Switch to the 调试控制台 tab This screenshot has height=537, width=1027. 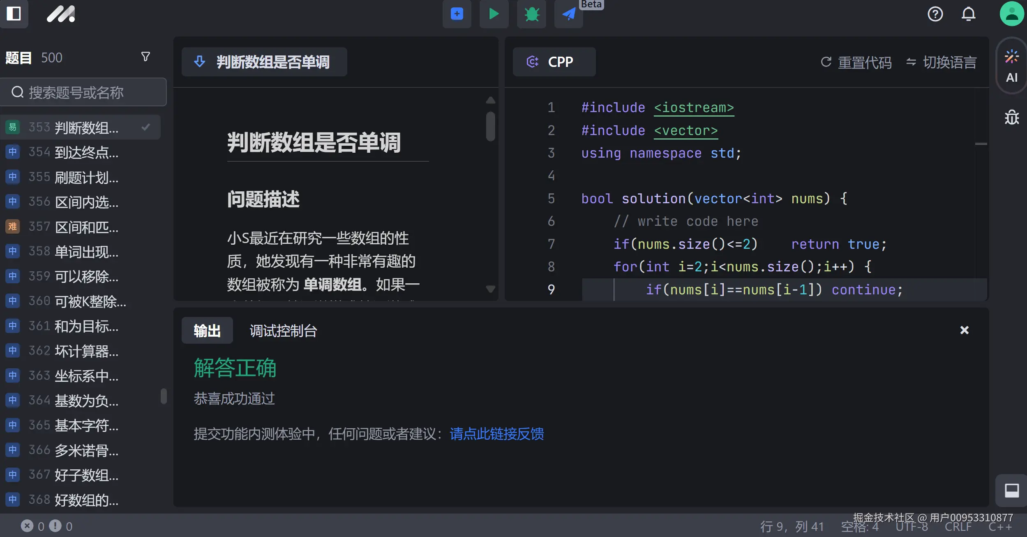coord(283,330)
